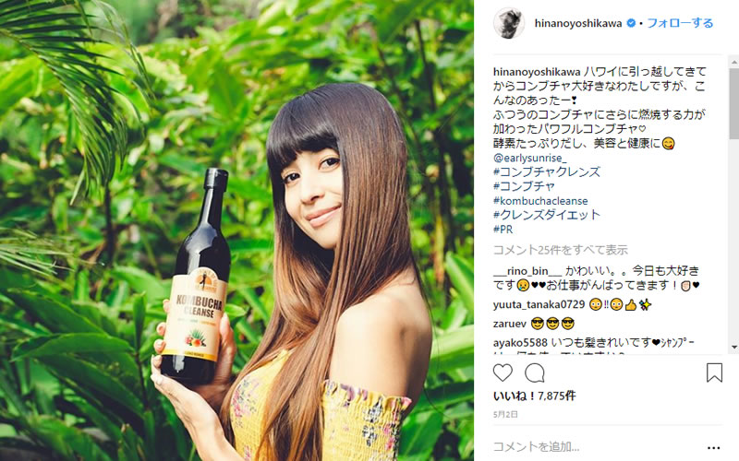Open the three-dot more options menu

(713, 447)
